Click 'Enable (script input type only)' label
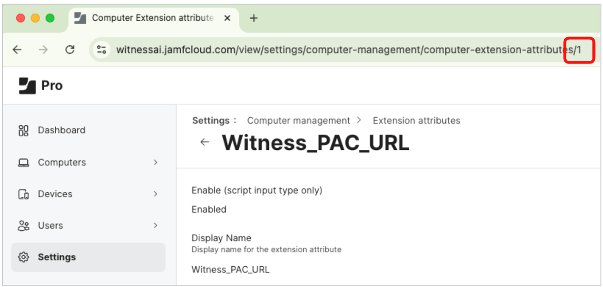The height and width of the screenshot is (287, 603). click(x=257, y=190)
